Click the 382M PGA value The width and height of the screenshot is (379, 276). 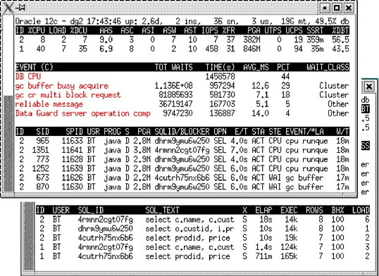pyautogui.click(x=251, y=39)
